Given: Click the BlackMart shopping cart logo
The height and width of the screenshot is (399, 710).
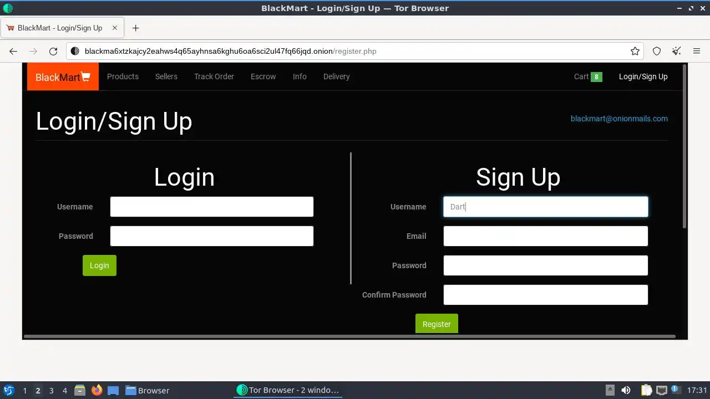Looking at the screenshot, I should 63,76.
